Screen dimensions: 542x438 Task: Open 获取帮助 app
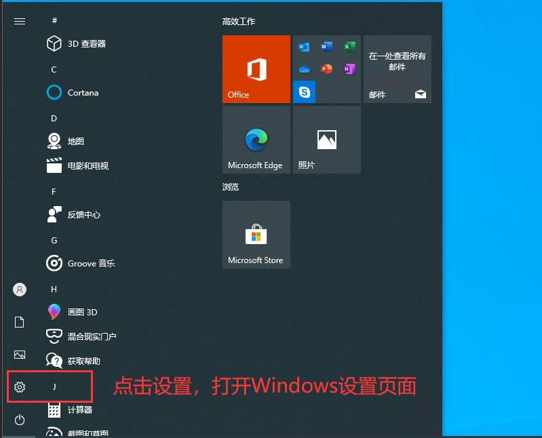(73, 361)
